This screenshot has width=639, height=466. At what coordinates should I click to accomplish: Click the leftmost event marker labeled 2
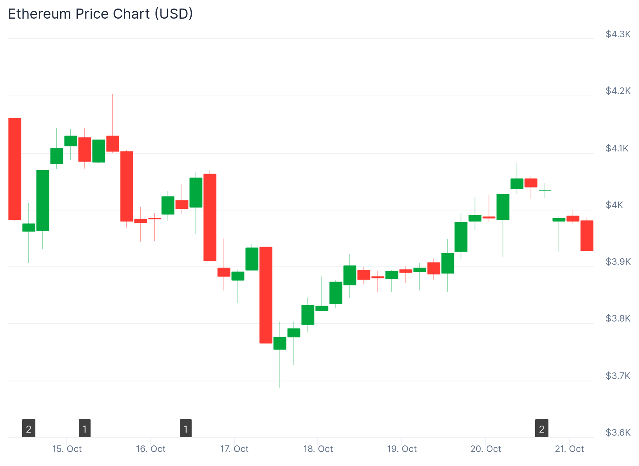point(29,429)
